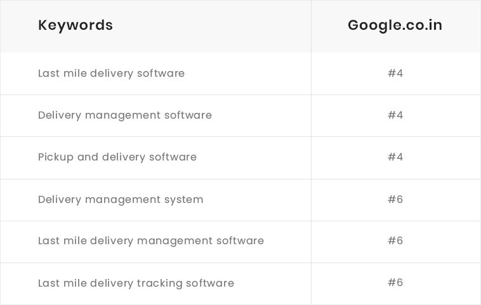Click the #4 rank for 'Pickup and delivery software'
Image resolution: width=481 pixels, height=305 pixels.
(x=395, y=157)
